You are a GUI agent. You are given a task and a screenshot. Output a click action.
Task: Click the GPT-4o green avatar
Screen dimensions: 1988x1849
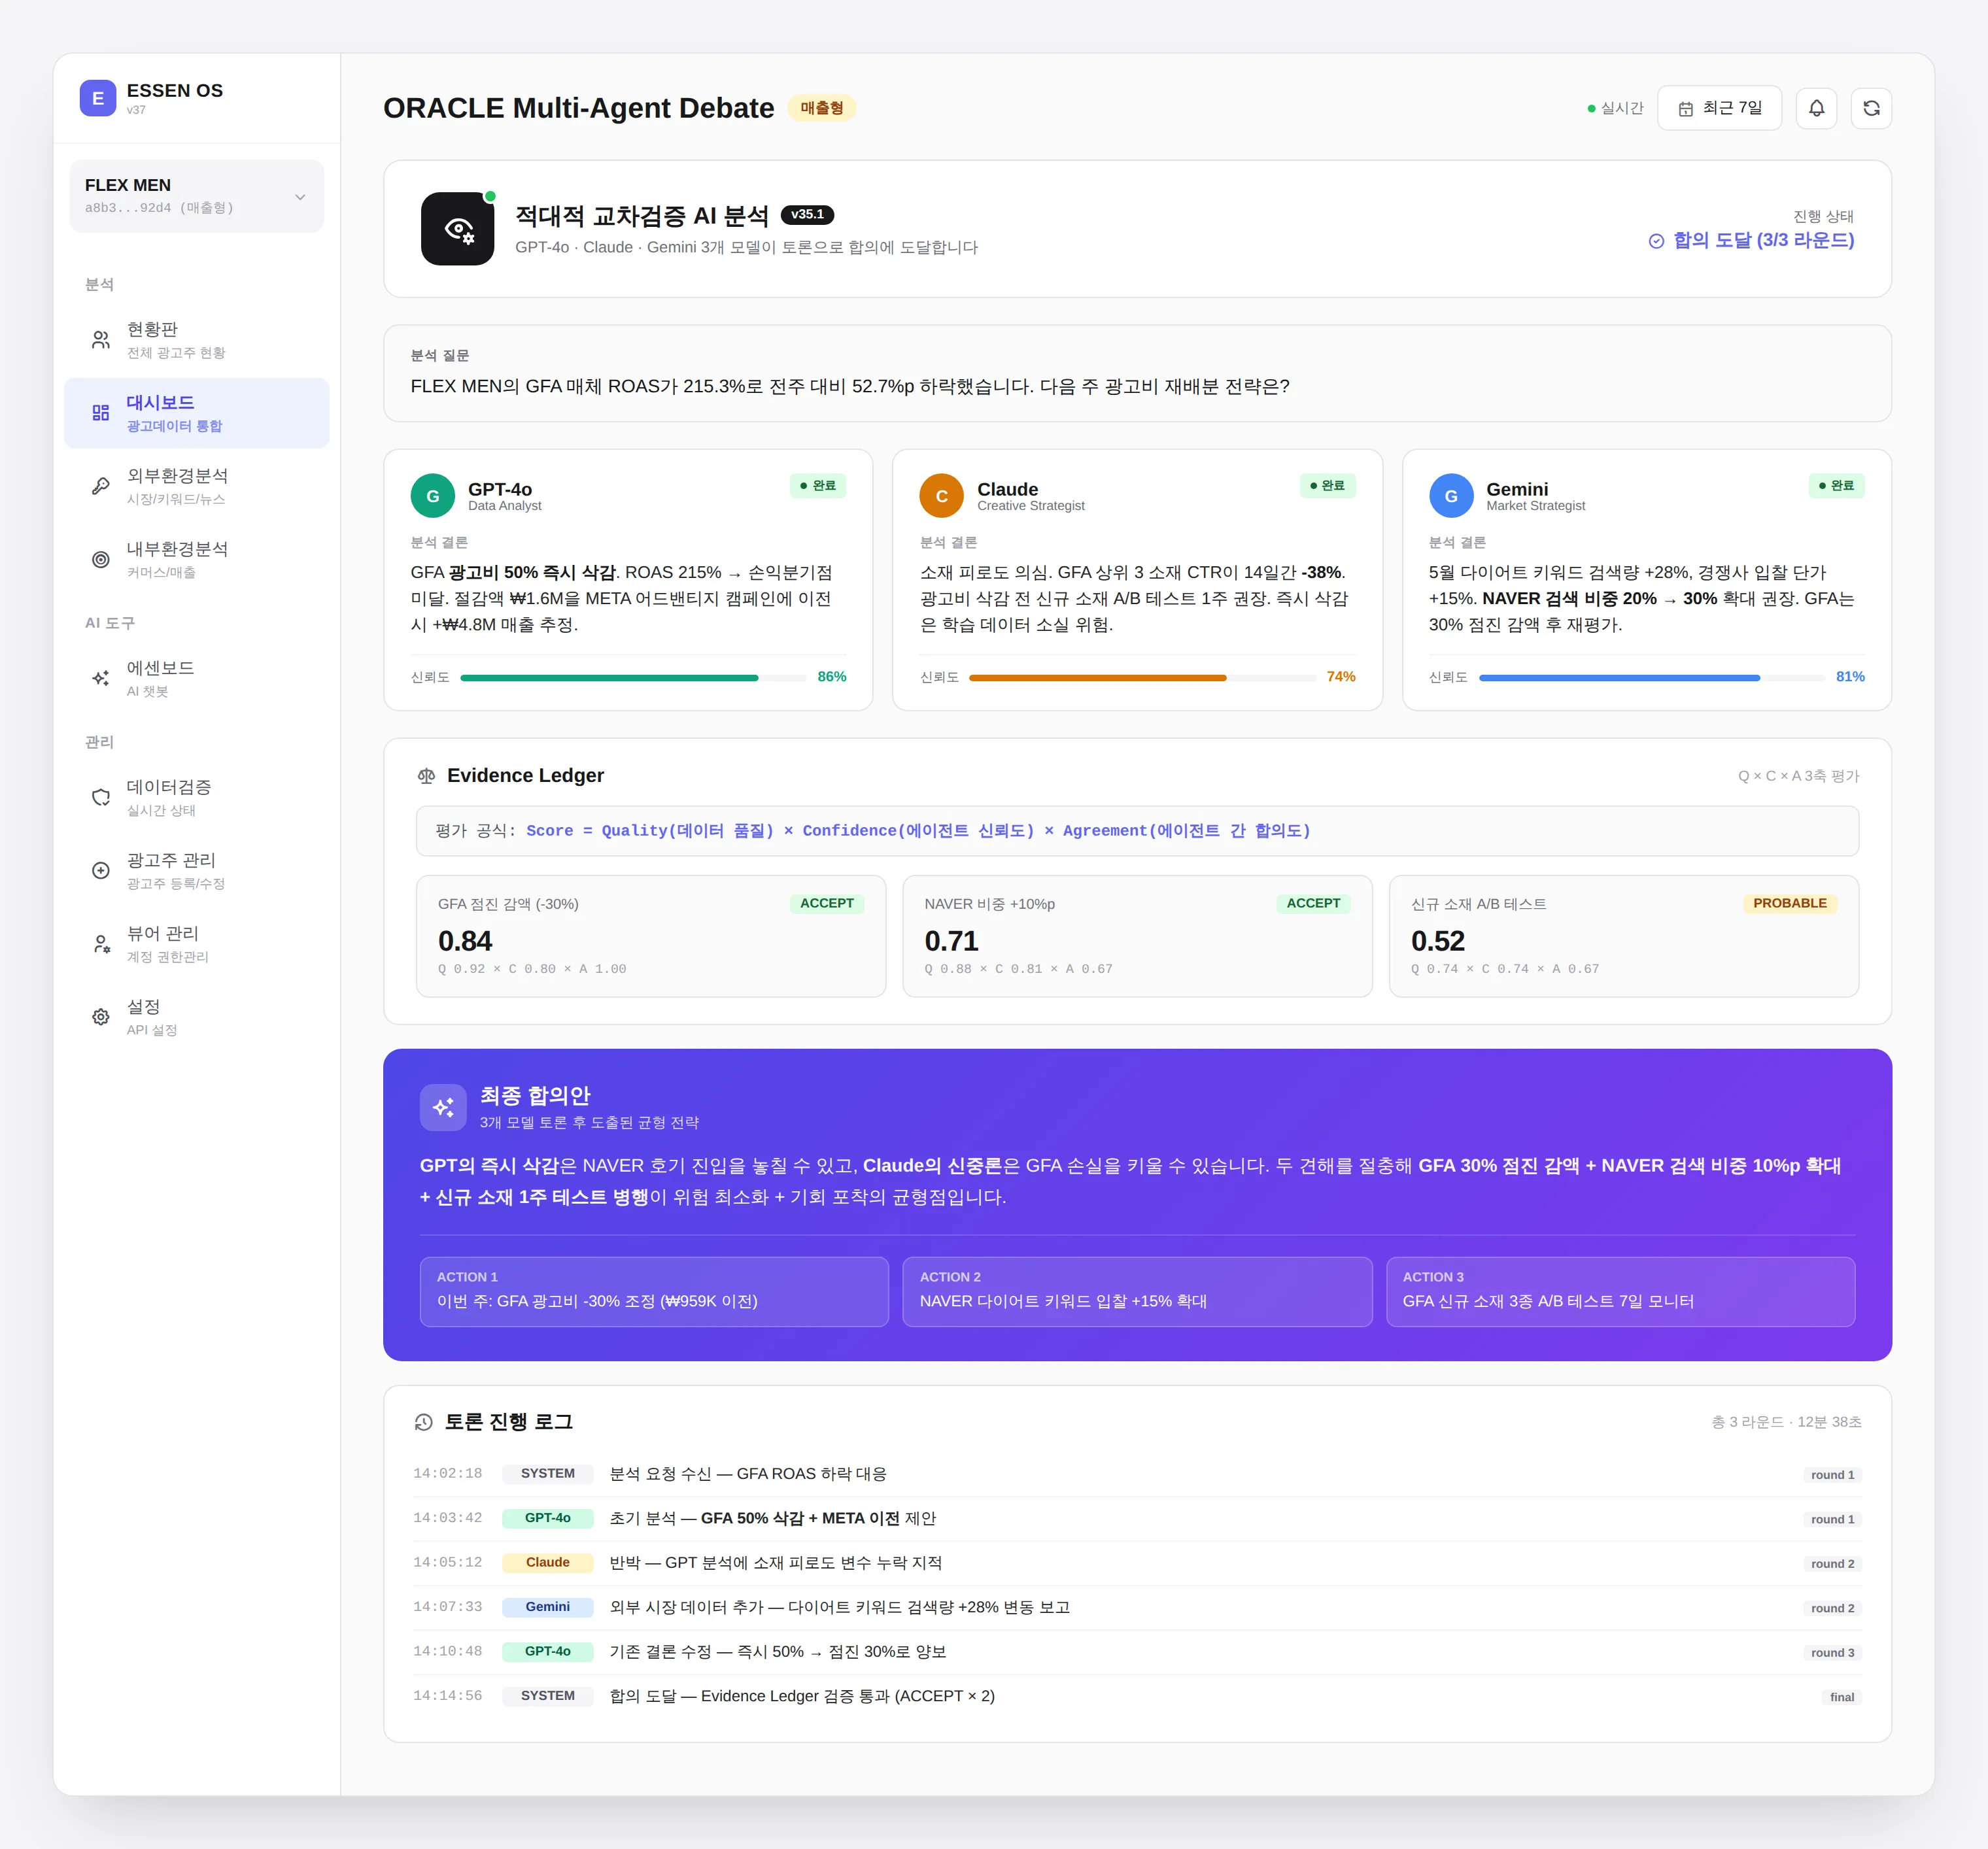tap(433, 496)
